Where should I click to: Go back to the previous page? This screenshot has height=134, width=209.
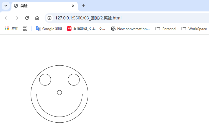click(6, 18)
